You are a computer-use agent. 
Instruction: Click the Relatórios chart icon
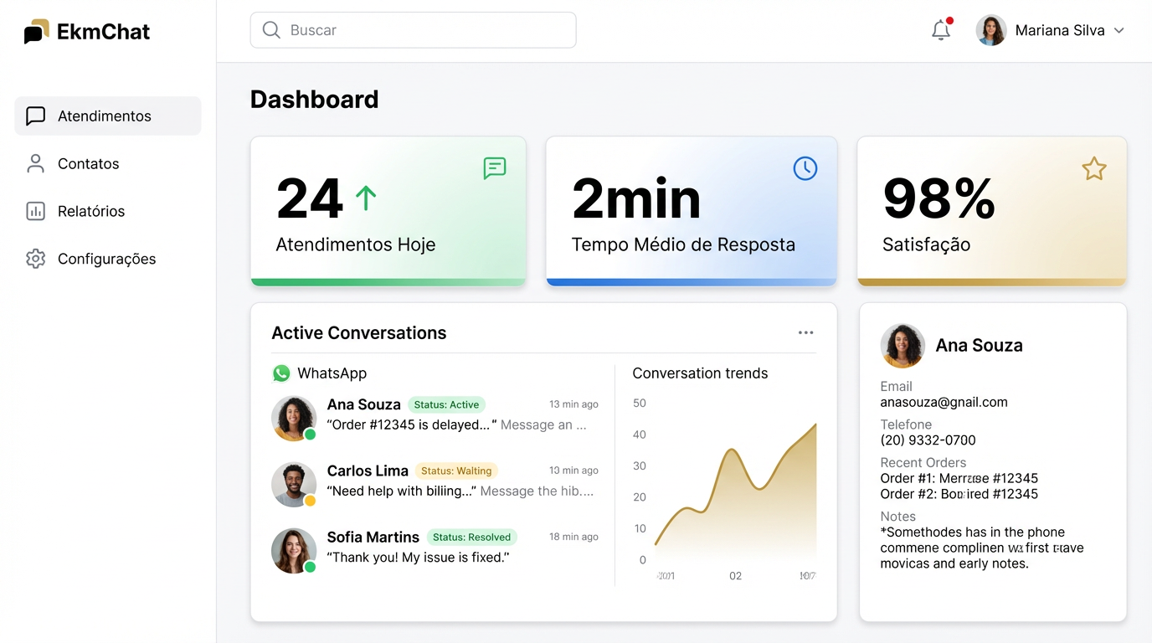(35, 211)
